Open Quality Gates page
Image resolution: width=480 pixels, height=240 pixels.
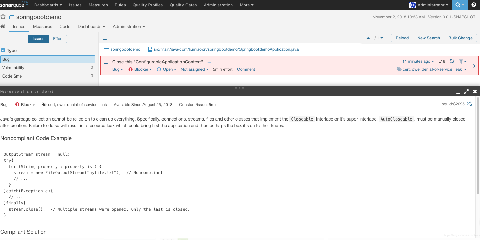[183, 5]
